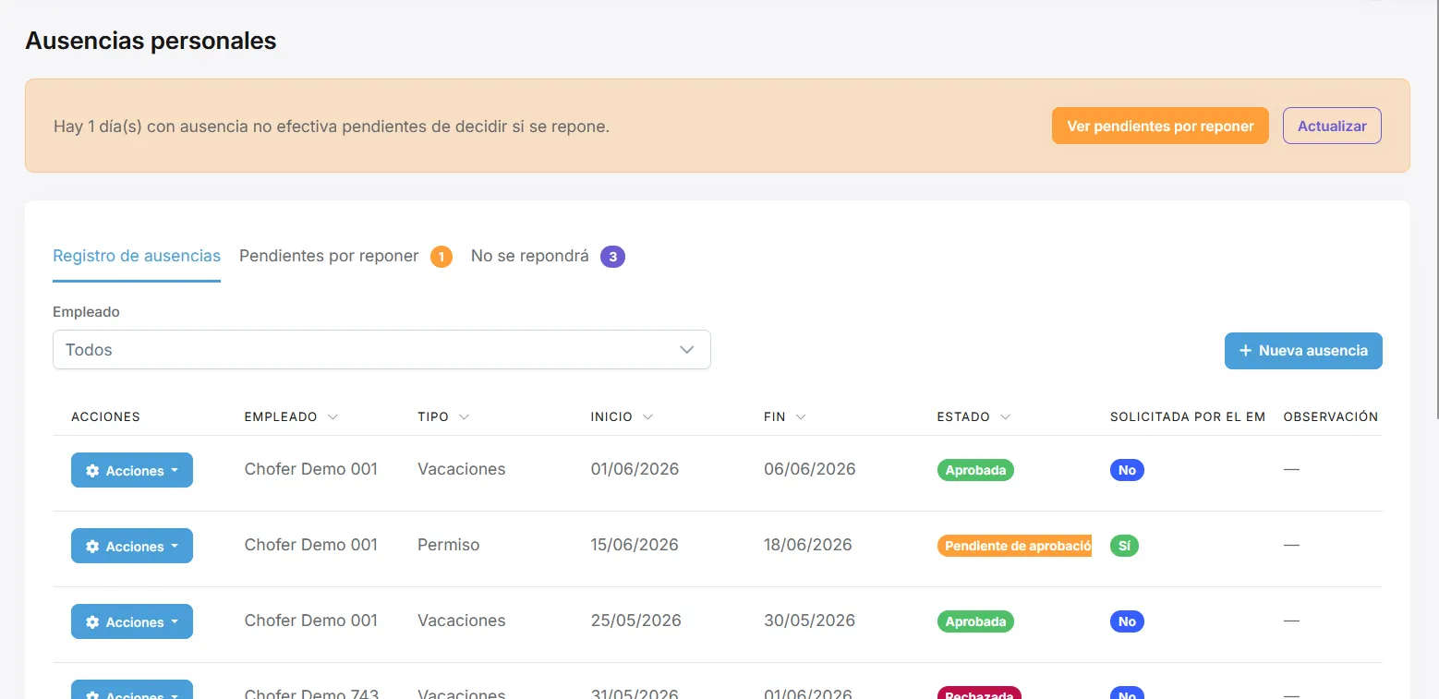This screenshot has width=1439, height=699.
Task: Click blue No badge in 25/05/2026 row
Action: point(1127,621)
